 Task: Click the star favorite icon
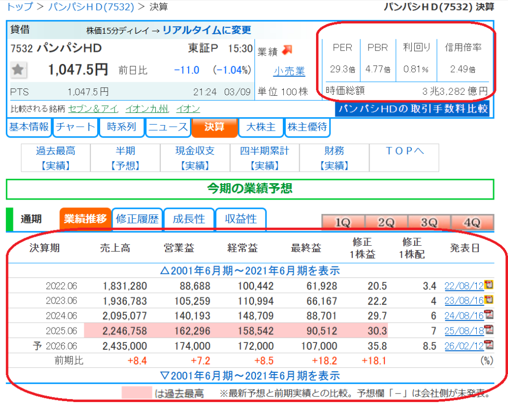point(18,70)
